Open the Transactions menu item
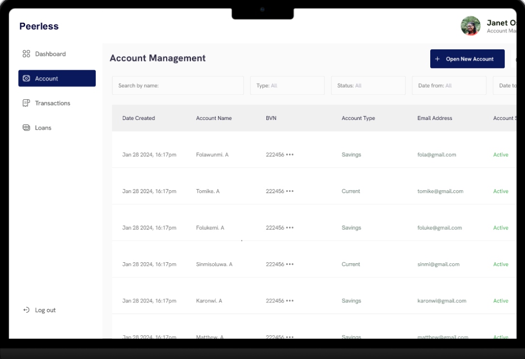Viewport: 525px width, 359px height. coord(52,103)
